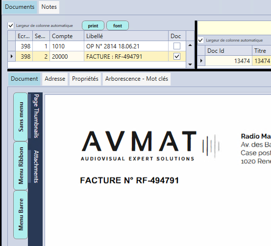Click the print button
The height and width of the screenshot is (246, 271).
point(93,25)
